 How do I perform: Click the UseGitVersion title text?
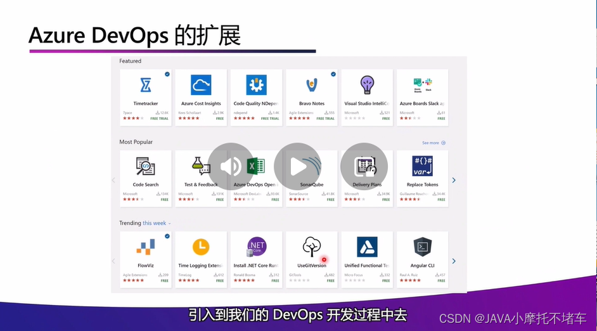tap(312, 266)
